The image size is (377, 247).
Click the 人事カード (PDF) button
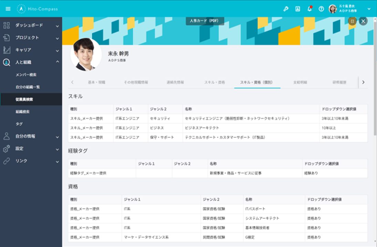click(x=205, y=21)
